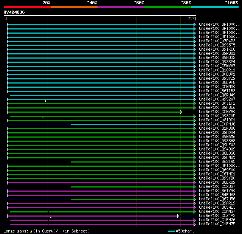Open the UniRef100_Q9SSP4 hit label

click(x=217, y=62)
